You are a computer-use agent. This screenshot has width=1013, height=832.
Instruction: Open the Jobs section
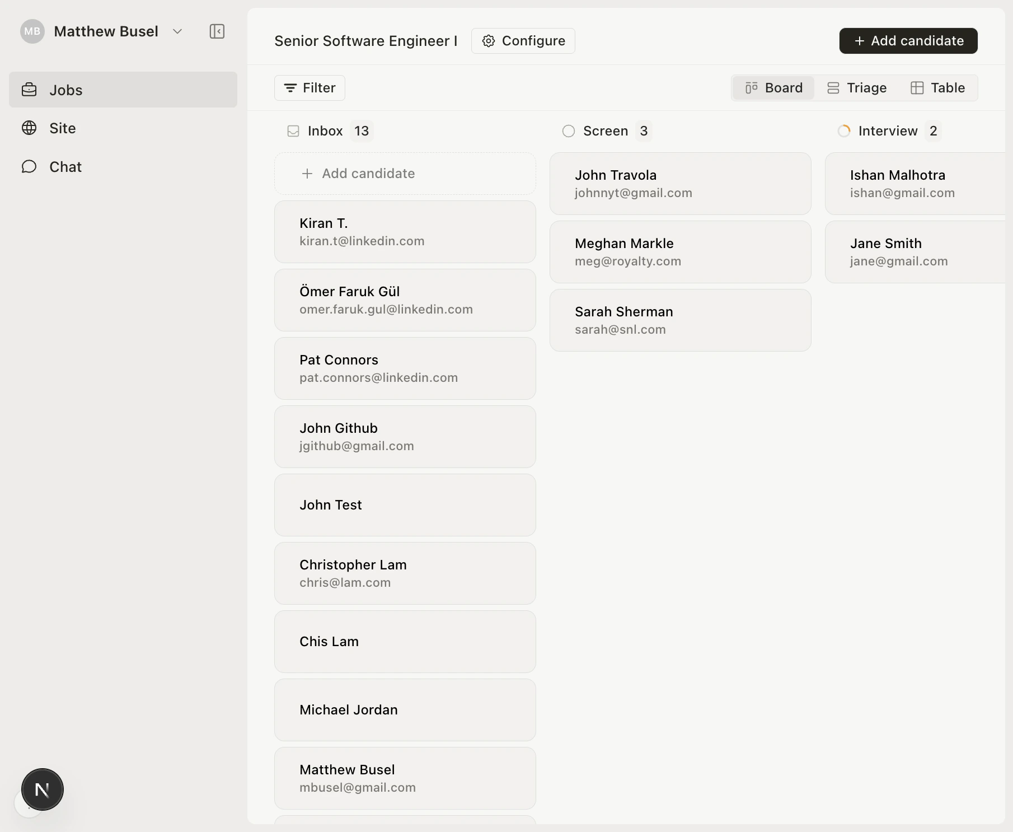tap(123, 90)
